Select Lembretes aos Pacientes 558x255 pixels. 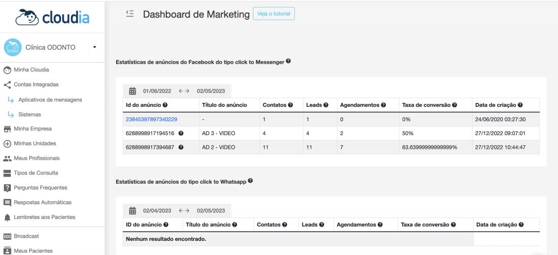45,217
